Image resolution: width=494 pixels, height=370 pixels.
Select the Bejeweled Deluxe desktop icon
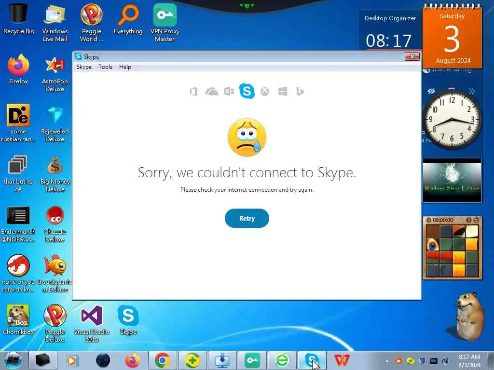[55, 123]
